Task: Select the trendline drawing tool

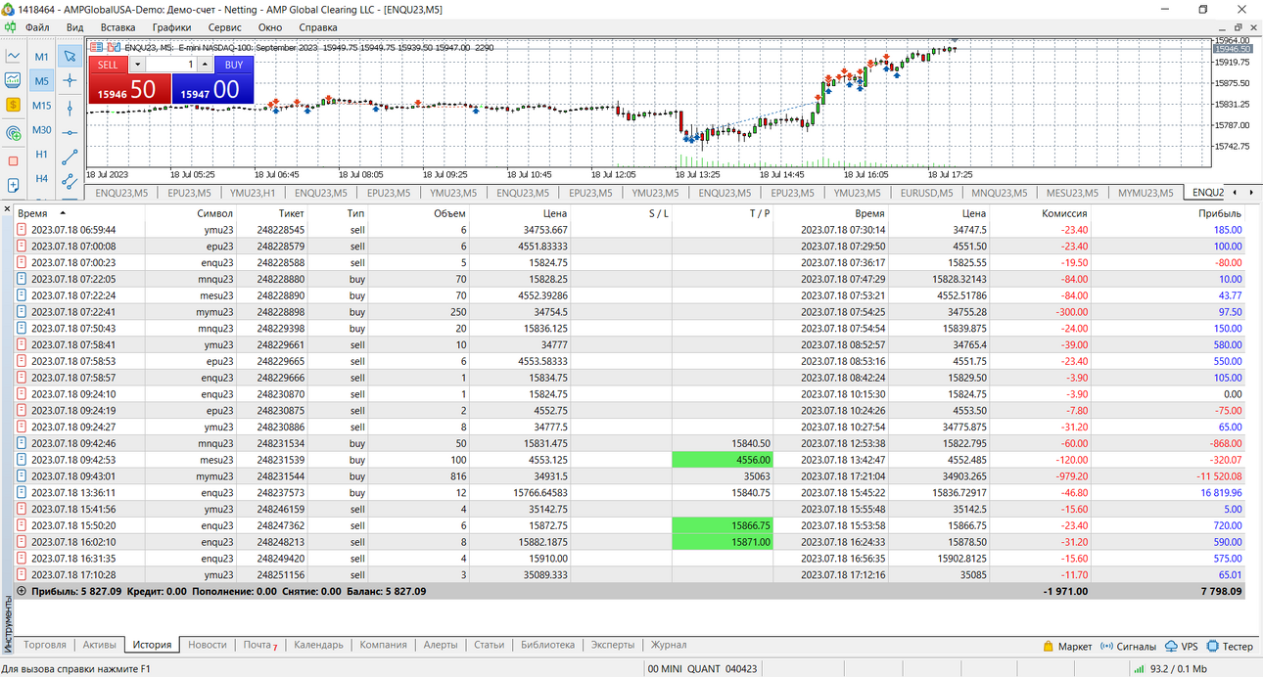Action: [70, 156]
